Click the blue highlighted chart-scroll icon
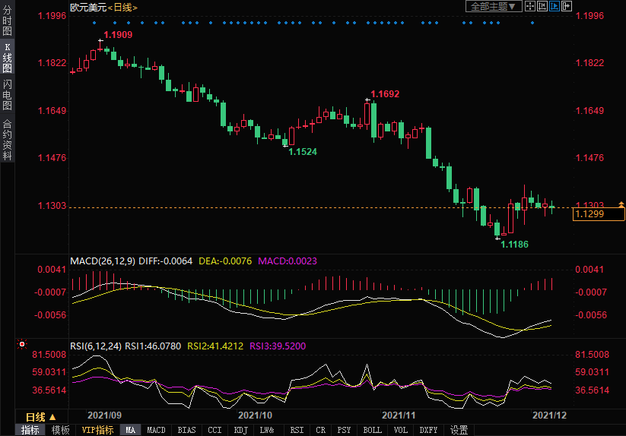 554,6
